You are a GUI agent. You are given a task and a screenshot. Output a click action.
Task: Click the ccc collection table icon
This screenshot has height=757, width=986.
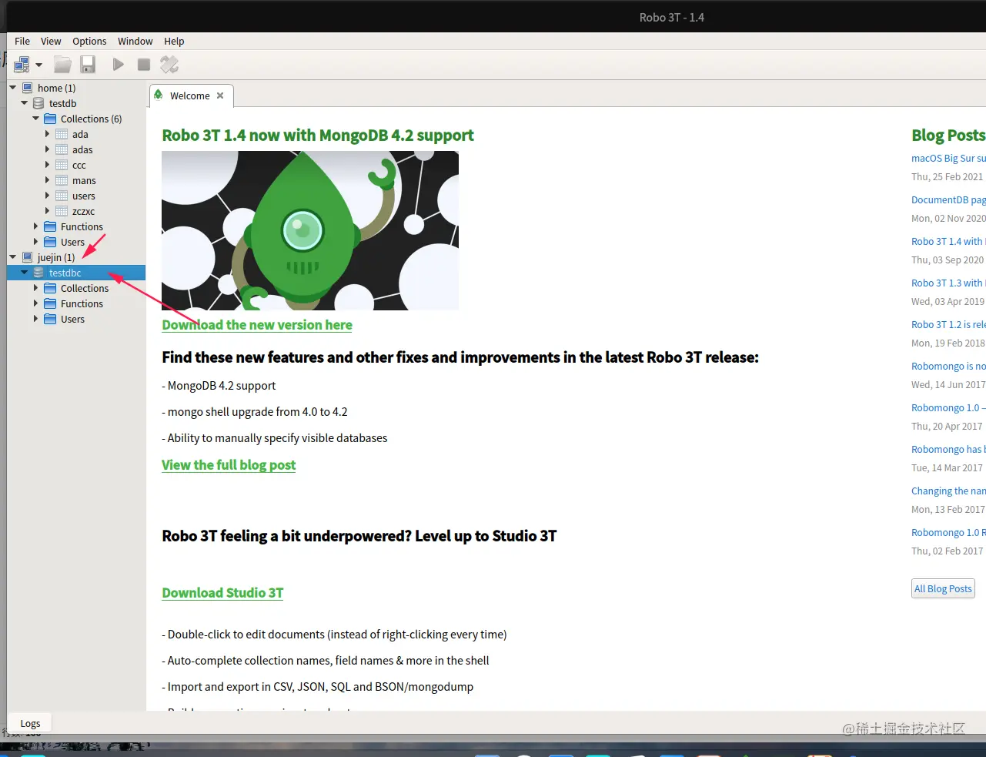click(62, 165)
